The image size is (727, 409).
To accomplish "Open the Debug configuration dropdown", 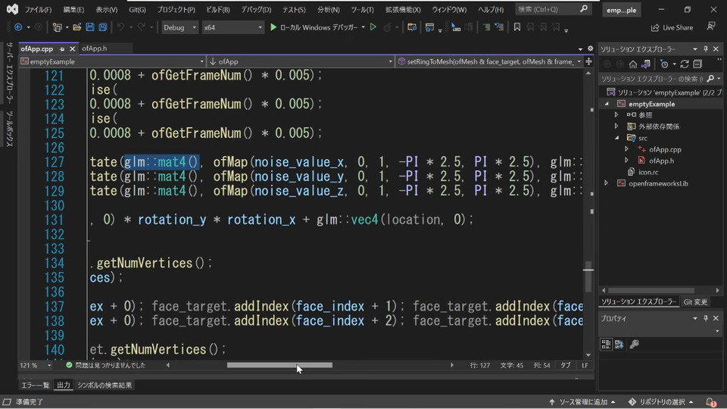I will [x=180, y=27].
